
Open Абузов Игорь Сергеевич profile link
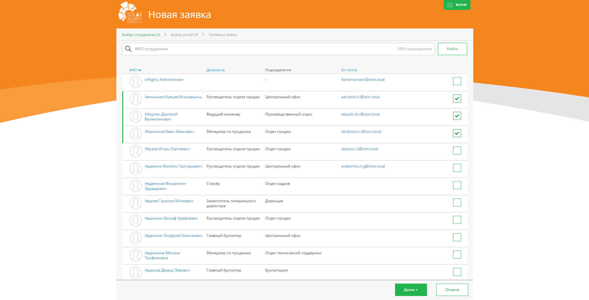click(x=167, y=149)
